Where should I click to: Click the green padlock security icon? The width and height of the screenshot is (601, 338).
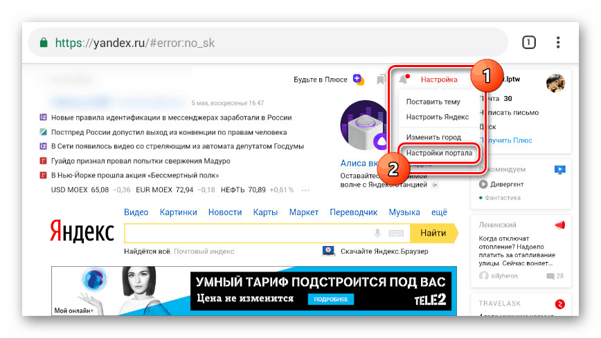(44, 42)
